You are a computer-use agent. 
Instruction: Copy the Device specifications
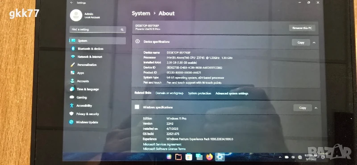[x=301, y=42]
